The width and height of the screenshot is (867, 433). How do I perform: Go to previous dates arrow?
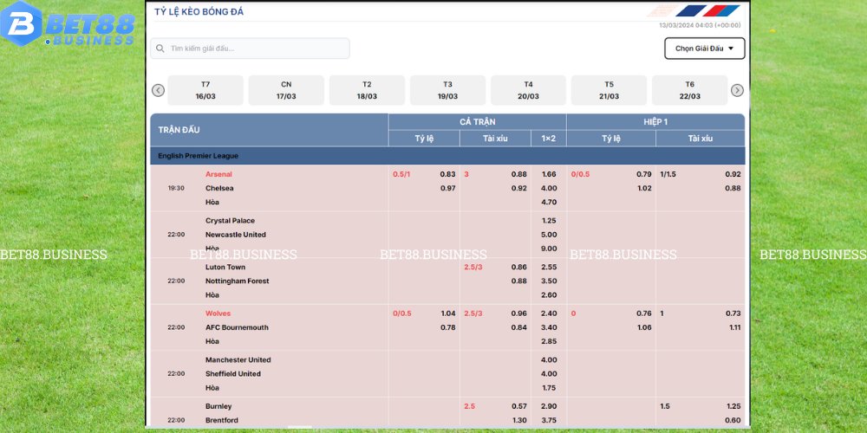click(158, 91)
